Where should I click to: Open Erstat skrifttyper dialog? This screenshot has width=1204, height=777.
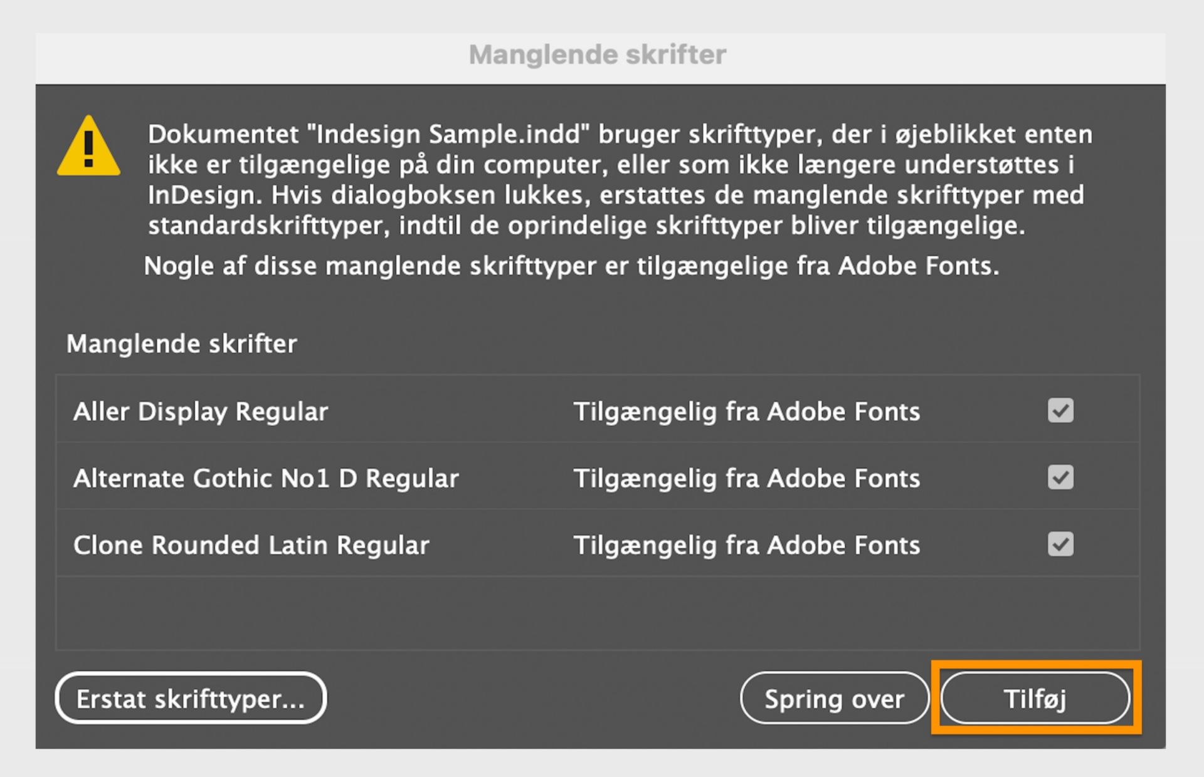pos(190,698)
